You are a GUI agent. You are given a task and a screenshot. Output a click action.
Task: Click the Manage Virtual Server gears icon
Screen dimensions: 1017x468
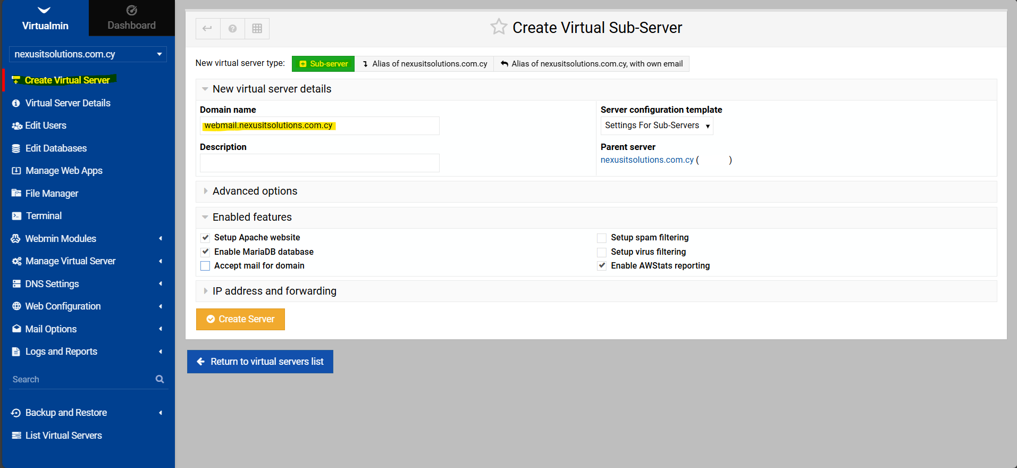(16, 261)
